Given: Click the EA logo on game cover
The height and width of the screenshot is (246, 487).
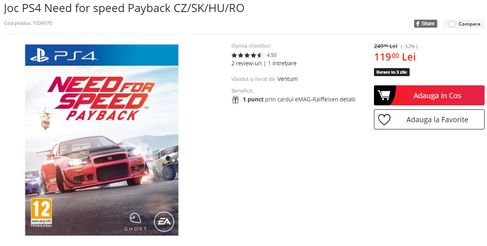Looking at the screenshot, I should click(164, 222).
